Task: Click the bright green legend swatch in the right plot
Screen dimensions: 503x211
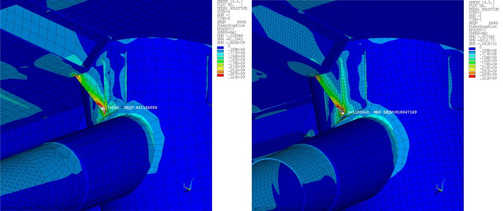Action: click(x=472, y=63)
